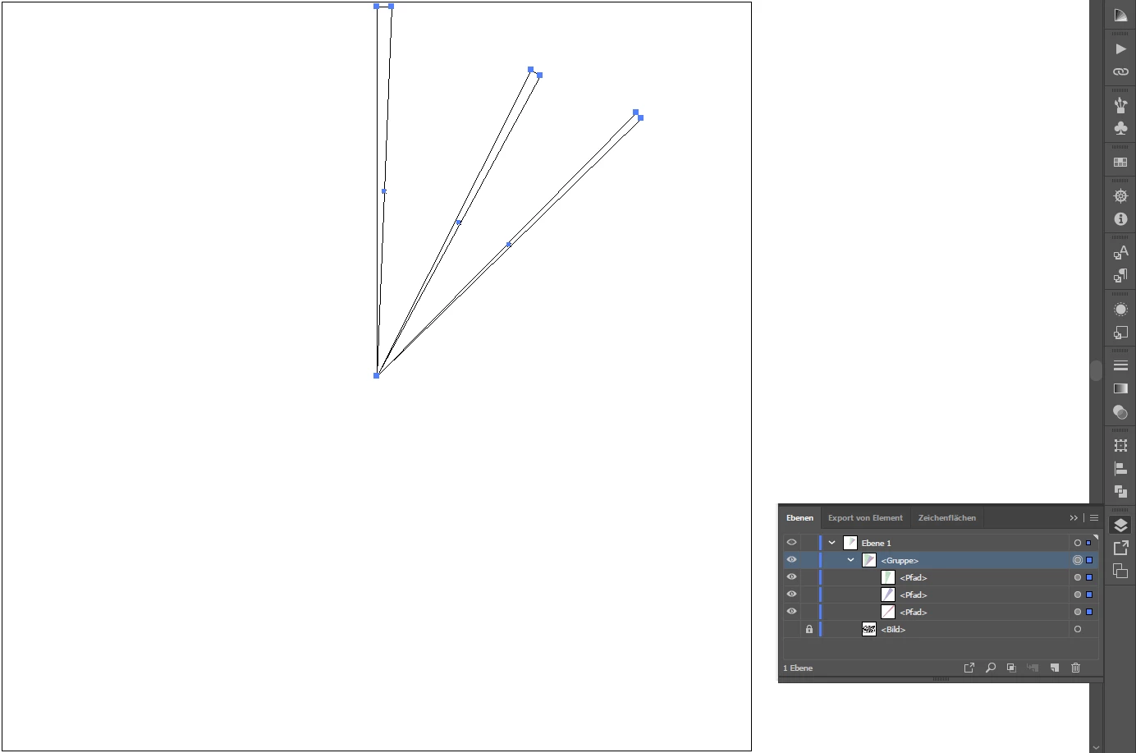Collapse the panel with double-arrow button
Screen dimensions: 1136x753
[x=1074, y=518]
